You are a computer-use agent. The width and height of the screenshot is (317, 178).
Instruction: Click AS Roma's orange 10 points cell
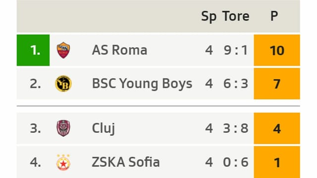tap(277, 50)
